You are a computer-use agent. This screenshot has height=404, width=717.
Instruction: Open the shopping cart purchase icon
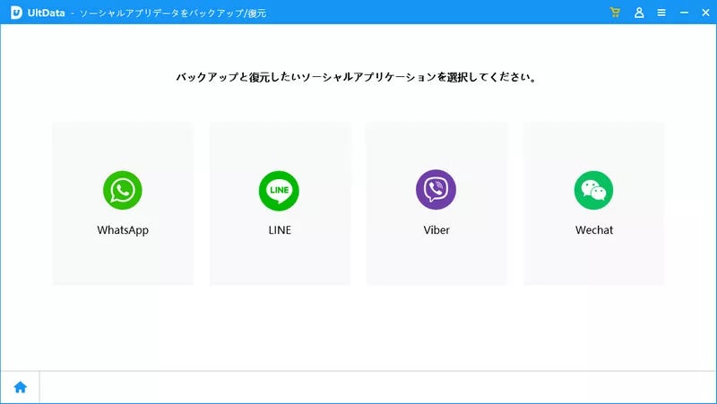coord(615,13)
